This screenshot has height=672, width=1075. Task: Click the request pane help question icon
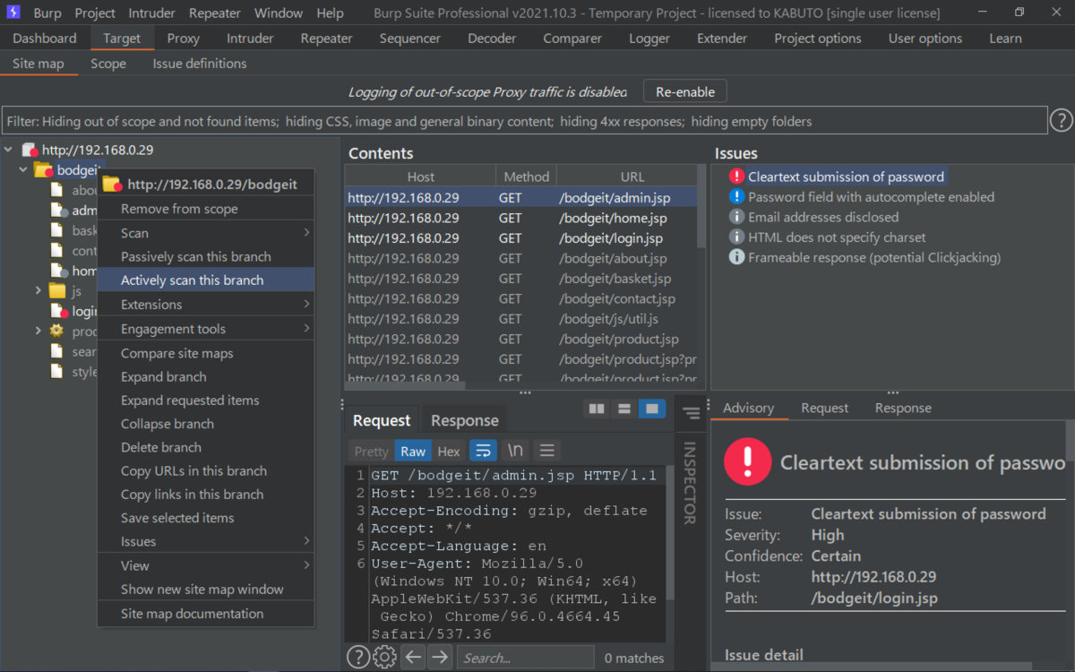[358, 658]
